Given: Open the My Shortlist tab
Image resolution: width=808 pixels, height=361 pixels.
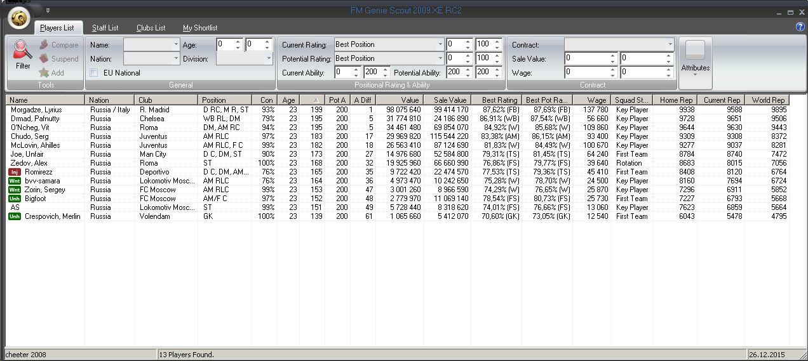Looking at the screenshot, I should (x=200, y=28).
